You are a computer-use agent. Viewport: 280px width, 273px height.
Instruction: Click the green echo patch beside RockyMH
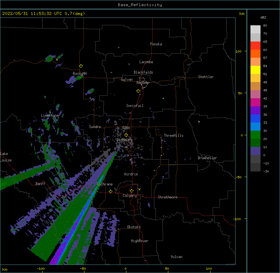pyautogui.click(x=79, y=78)
